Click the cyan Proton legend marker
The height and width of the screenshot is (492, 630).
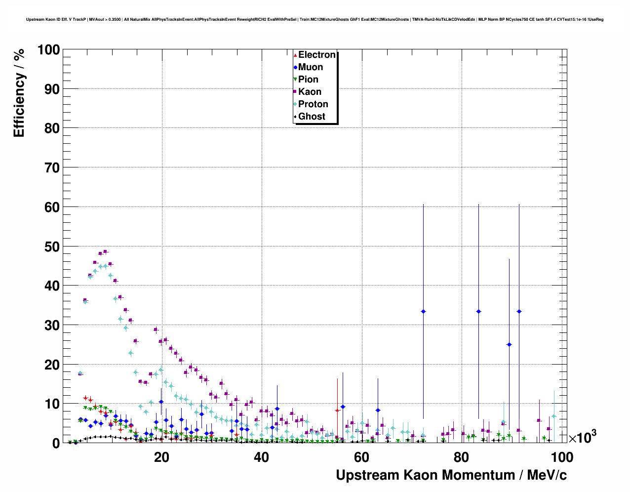tap(295, 104)
